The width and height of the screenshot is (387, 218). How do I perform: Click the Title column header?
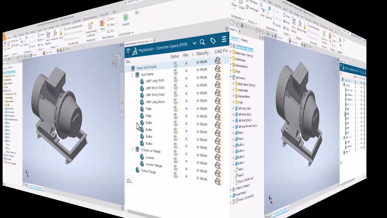[128, 62]
